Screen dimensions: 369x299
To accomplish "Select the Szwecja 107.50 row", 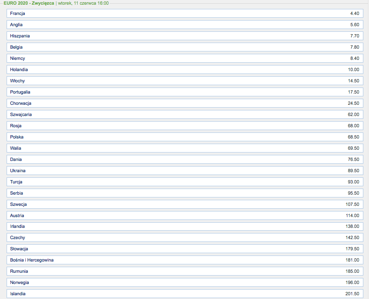I will click(184, 204).
